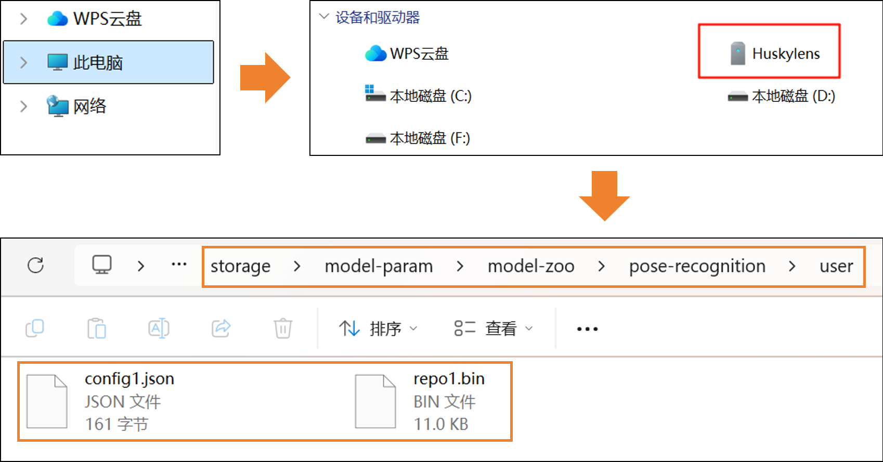
Task: Open the toolbar more options ellipsis
Action: pos(587,329)
